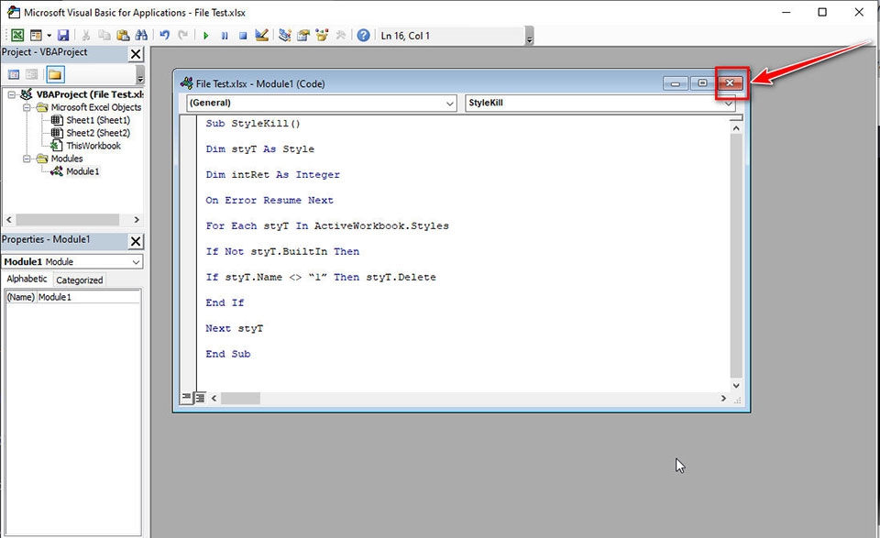Click the Redo arrow icon

(183, 36)
